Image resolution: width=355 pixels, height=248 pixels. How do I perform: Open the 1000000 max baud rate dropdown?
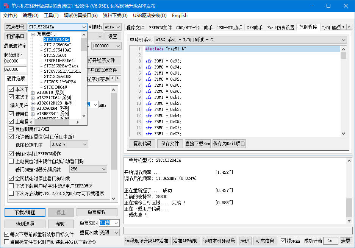[106, 46]
